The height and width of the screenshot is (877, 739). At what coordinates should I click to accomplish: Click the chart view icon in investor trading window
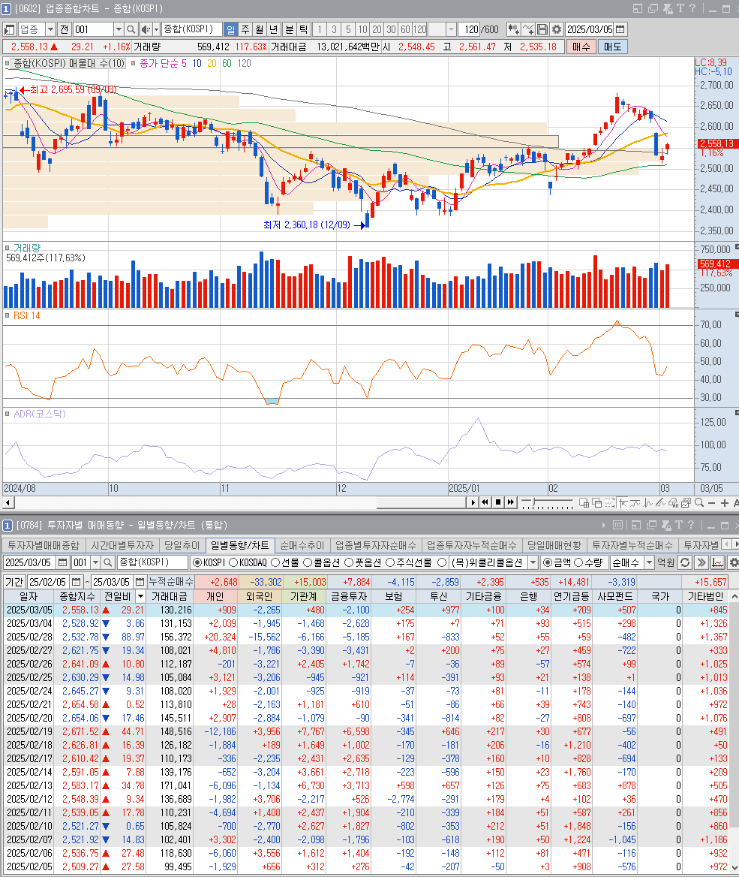718,562
